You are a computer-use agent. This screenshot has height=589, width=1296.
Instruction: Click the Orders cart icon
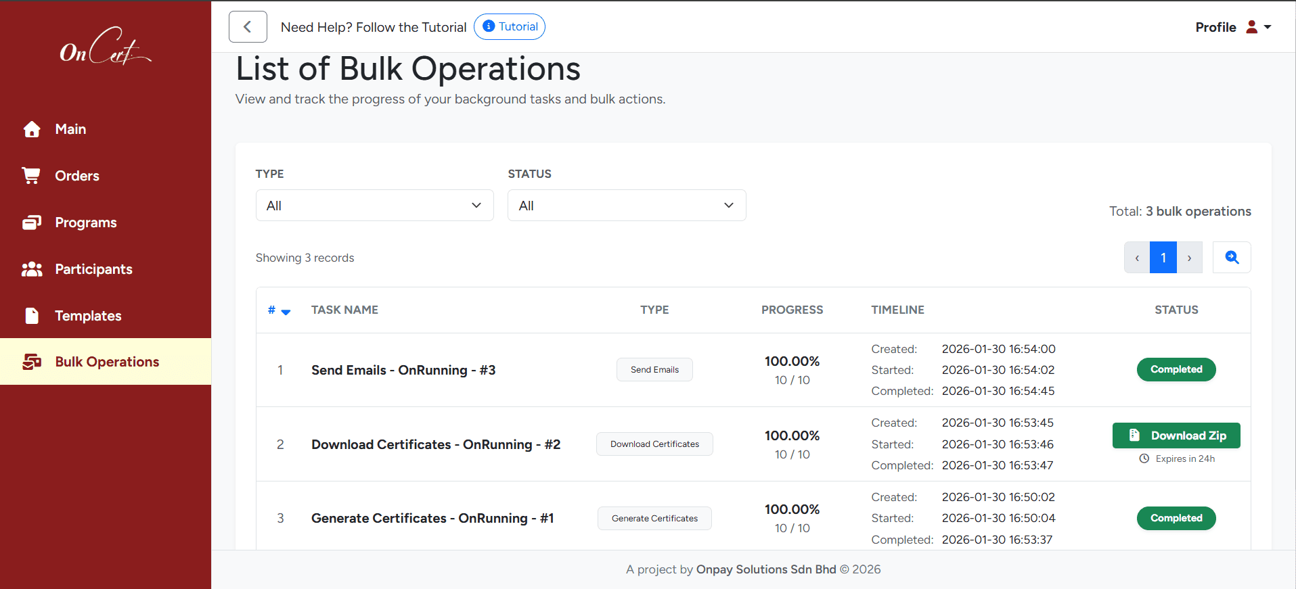click(x=31, y=176)
